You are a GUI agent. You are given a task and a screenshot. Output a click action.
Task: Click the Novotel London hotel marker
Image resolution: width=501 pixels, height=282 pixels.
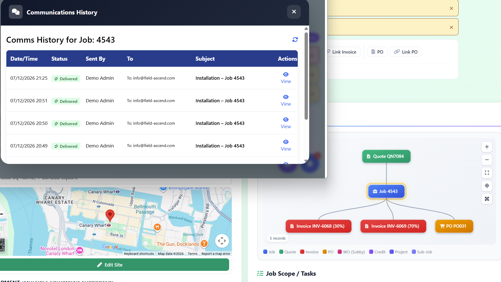[80, 251]
